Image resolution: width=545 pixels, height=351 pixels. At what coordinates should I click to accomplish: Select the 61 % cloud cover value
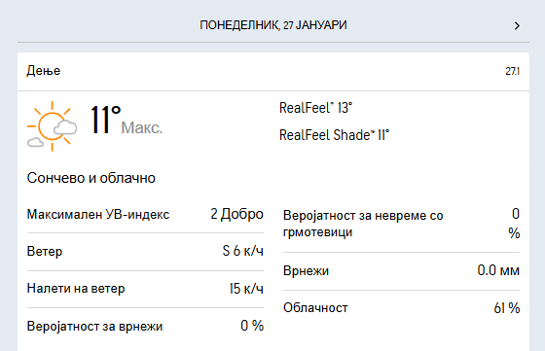coord(507,308)
